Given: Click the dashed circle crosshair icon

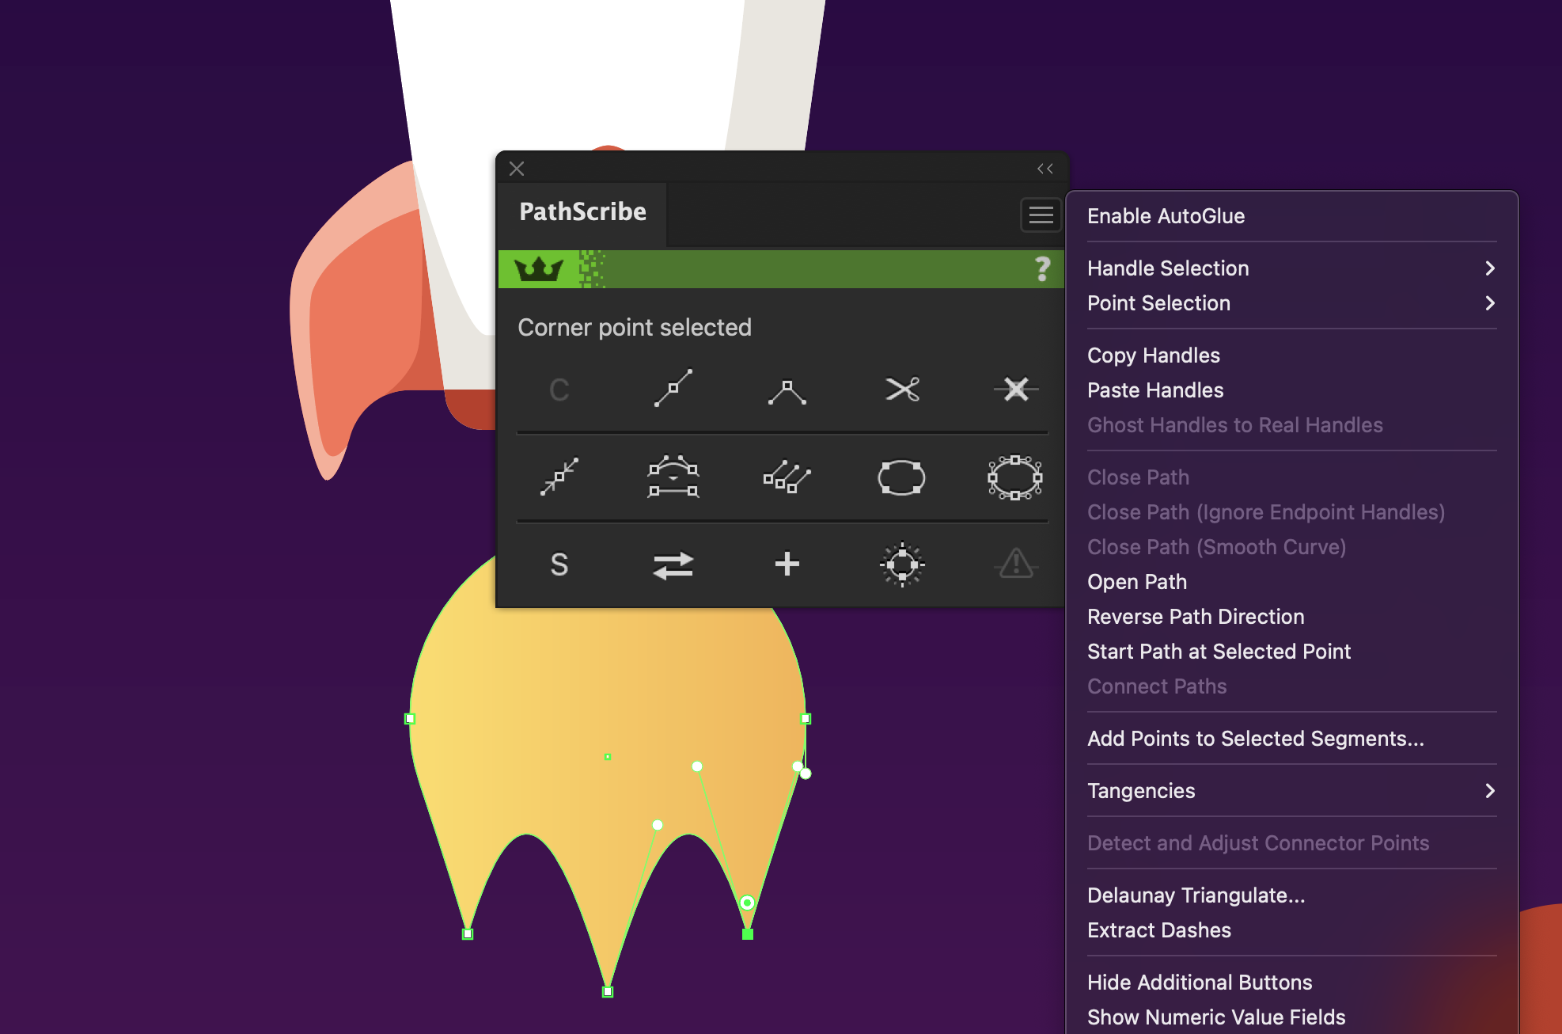Looking at the screenshot, I should pyautogui.click(x=902, y=565).
